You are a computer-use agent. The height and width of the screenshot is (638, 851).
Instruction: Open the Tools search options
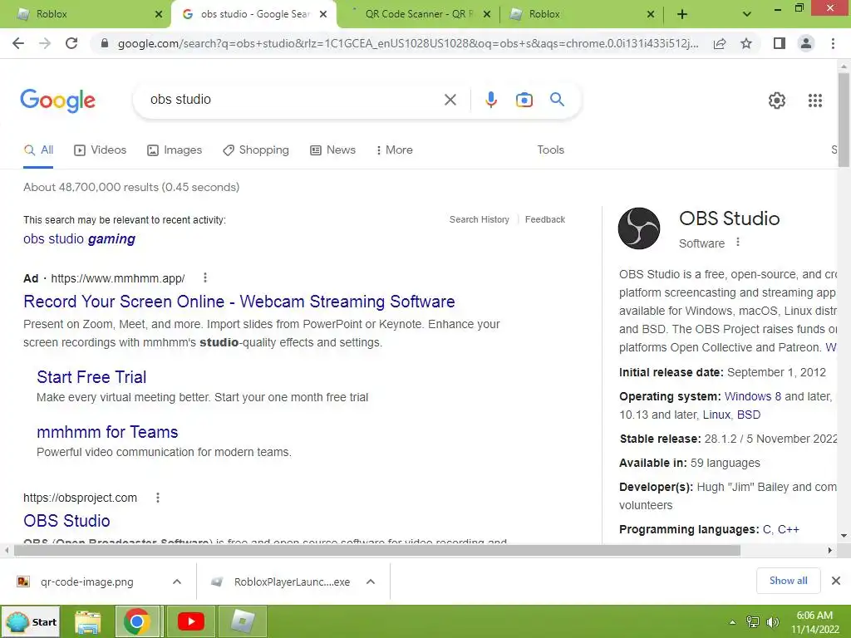[x=550, y=150]
